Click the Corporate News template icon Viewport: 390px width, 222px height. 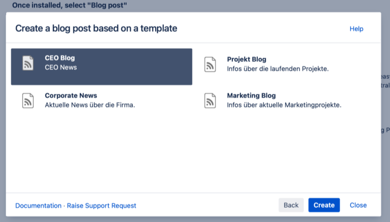[x=28, y=100]
